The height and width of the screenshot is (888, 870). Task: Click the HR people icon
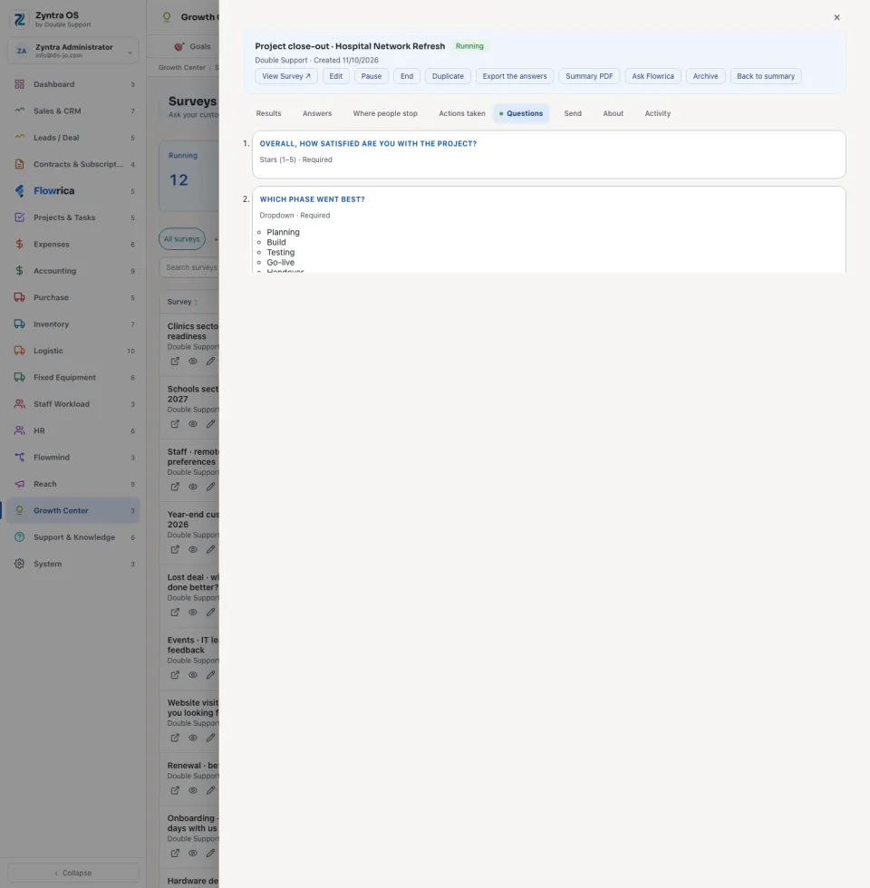tap(19, 430)
